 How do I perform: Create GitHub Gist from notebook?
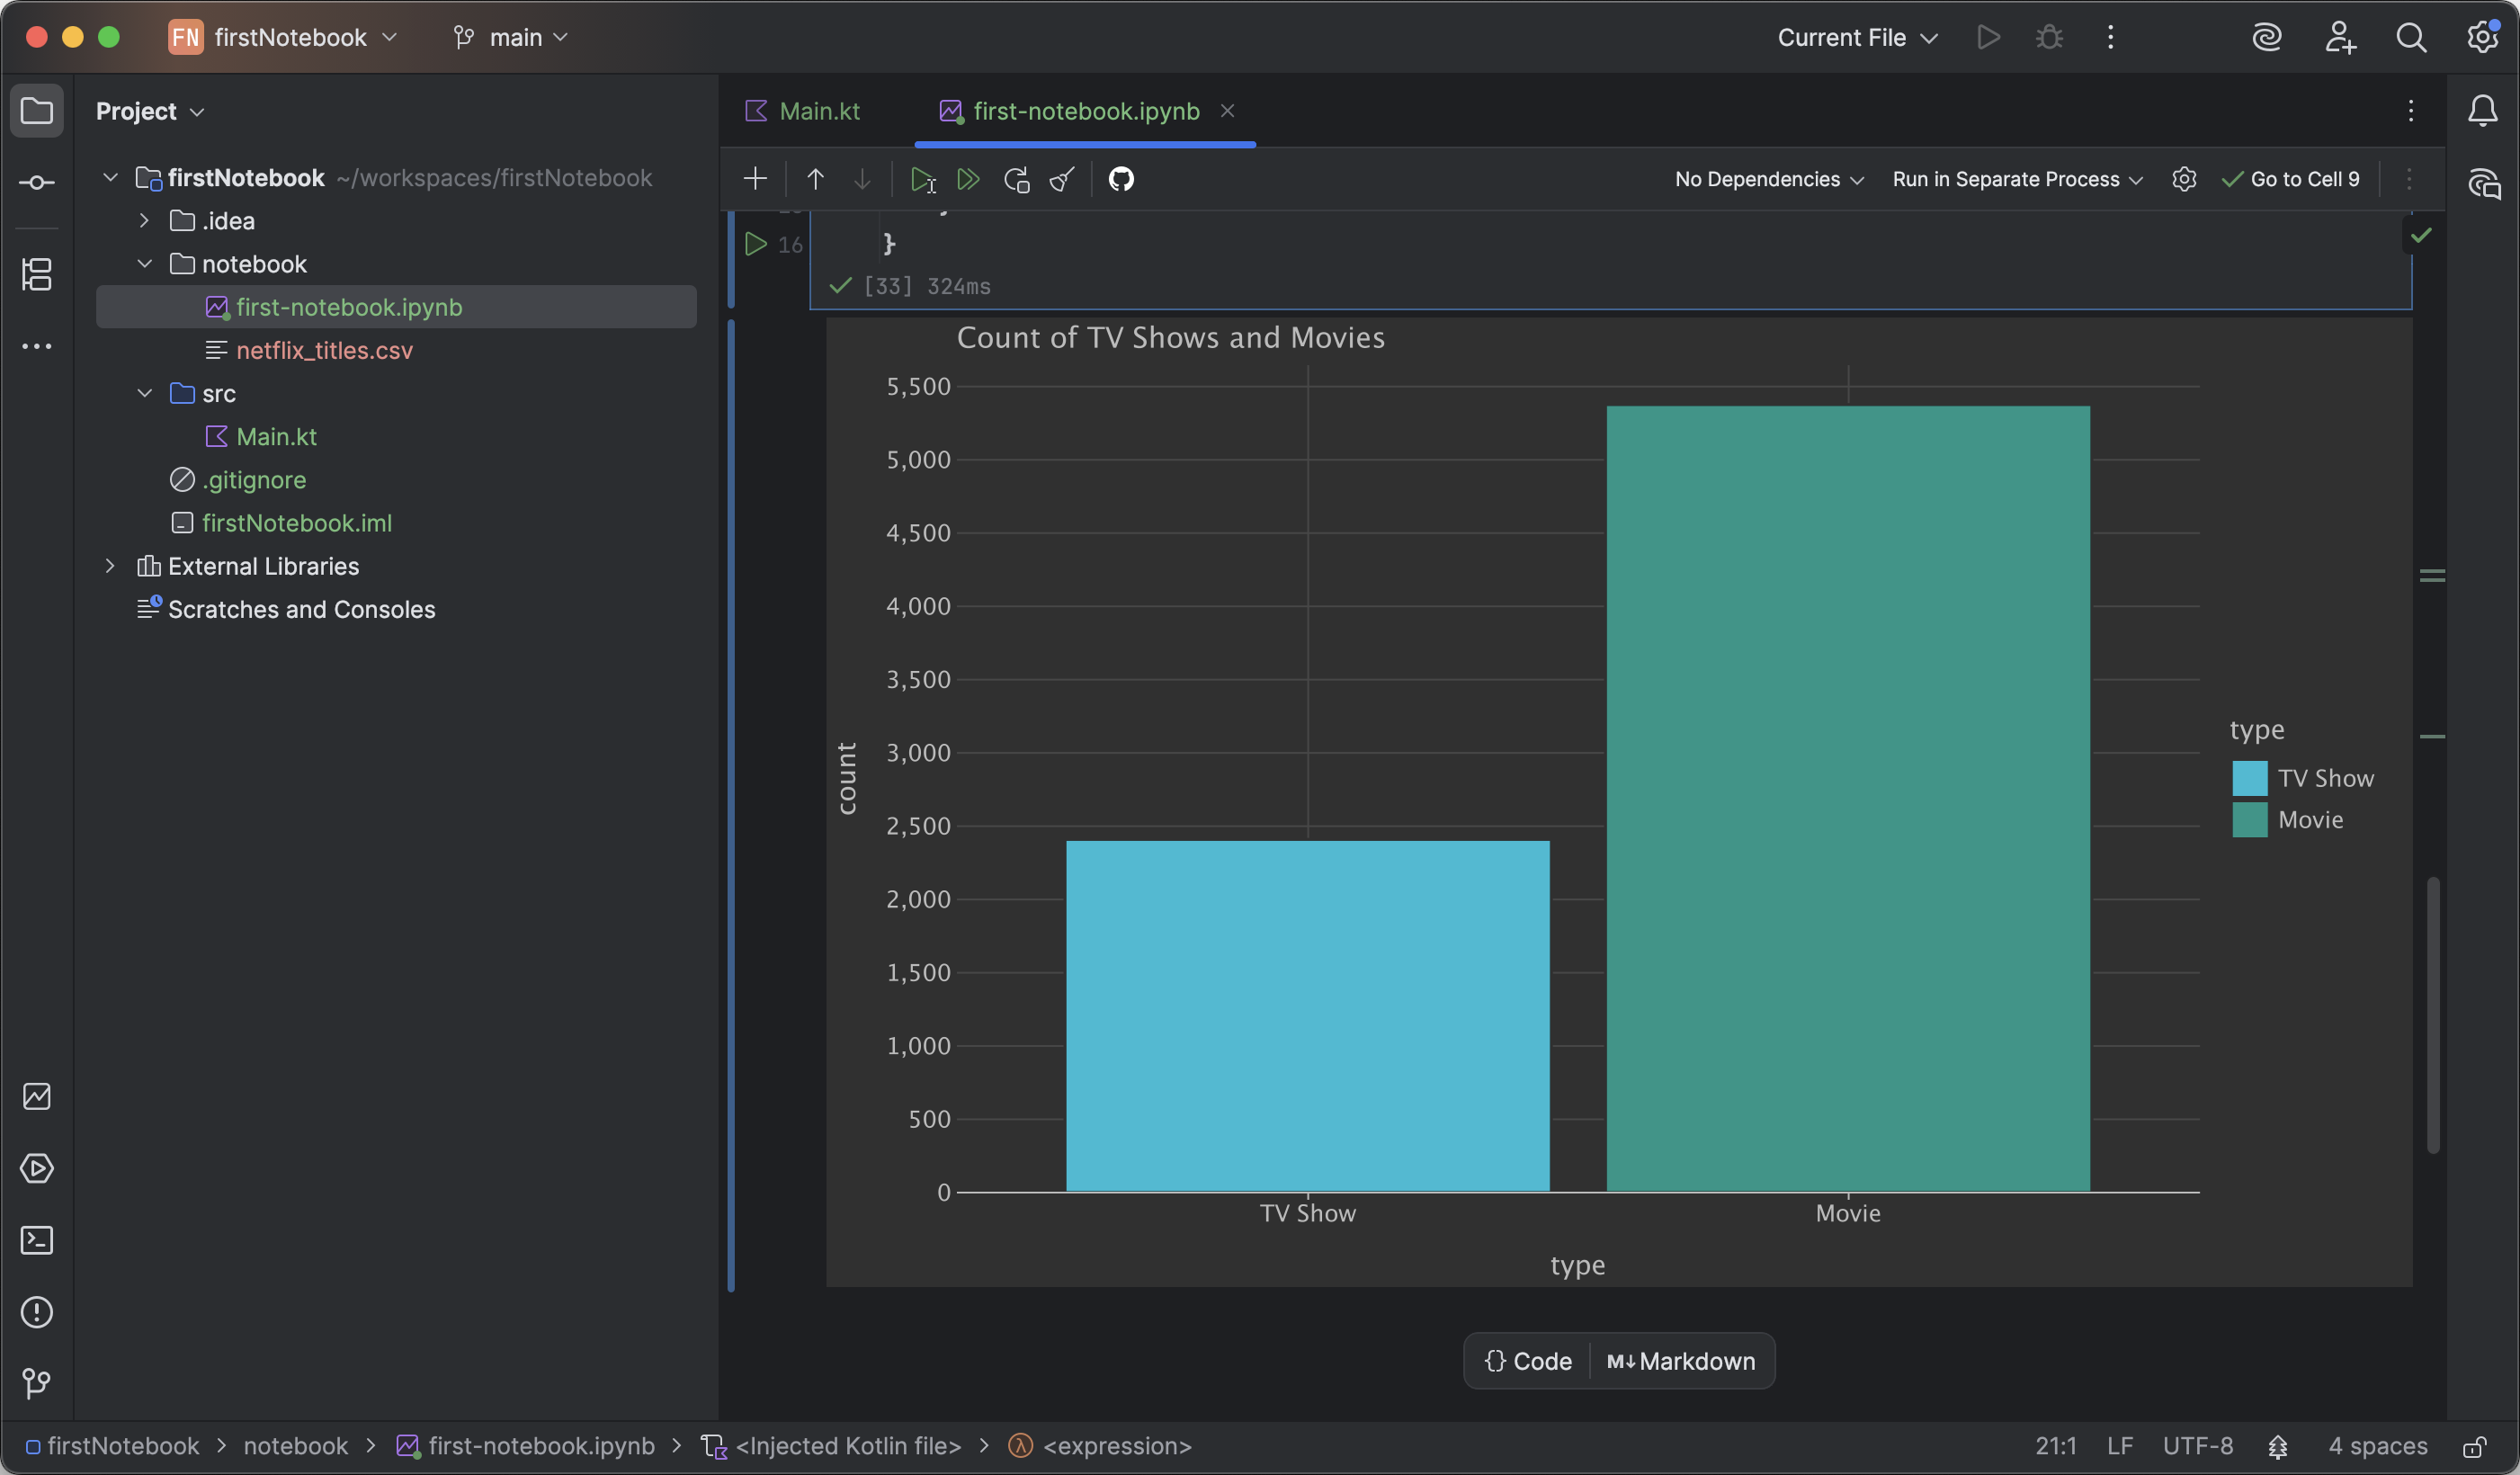(1121, 179)
